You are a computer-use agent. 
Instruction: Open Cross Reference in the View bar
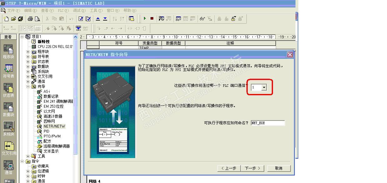(8, 148)
